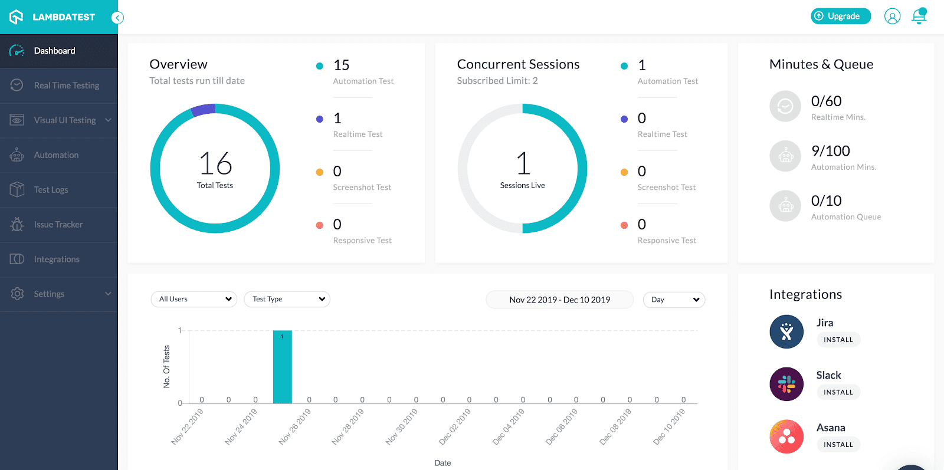The image size is (944, 470).
Task: Open the Test Type dropdown
Action: tap(287, 299)
